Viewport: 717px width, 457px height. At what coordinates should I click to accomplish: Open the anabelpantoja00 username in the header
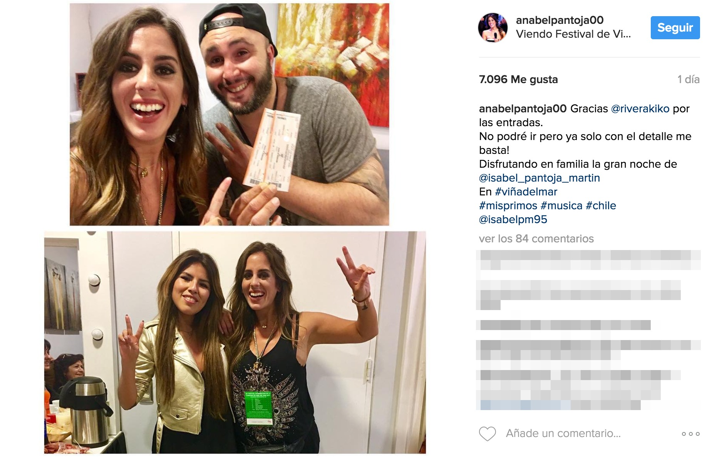[x=560, y=20]
